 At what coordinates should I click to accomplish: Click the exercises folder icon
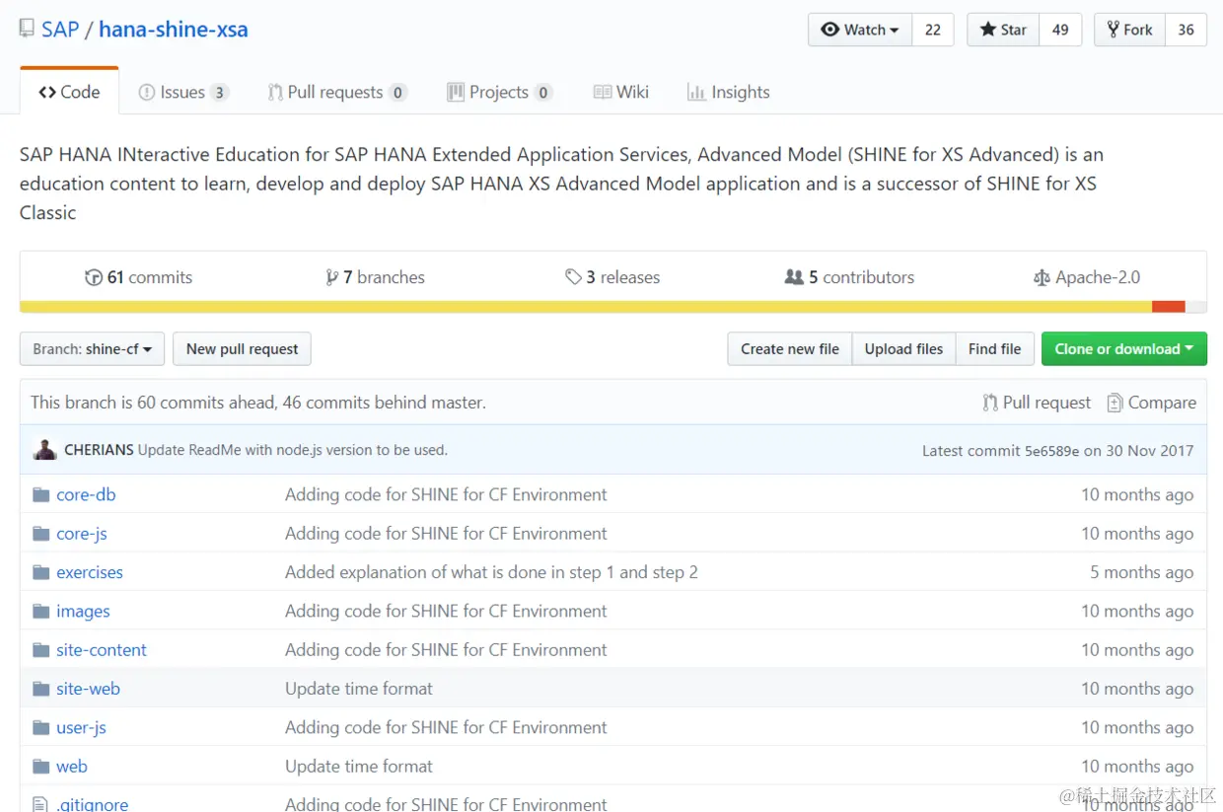click(40, 572)
